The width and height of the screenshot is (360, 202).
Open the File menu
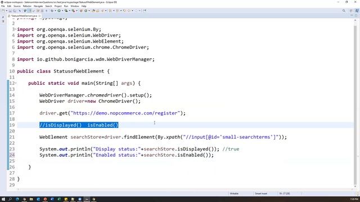(3, 6)
